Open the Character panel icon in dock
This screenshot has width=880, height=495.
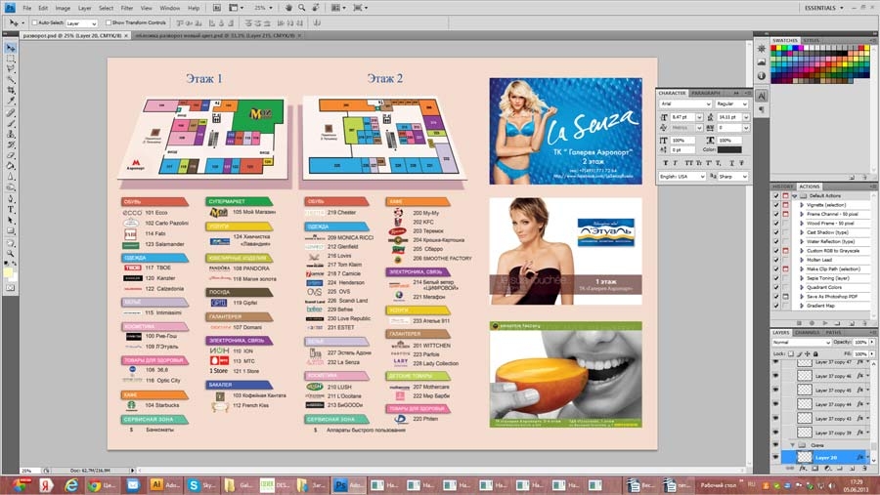(x=762, y=97)
